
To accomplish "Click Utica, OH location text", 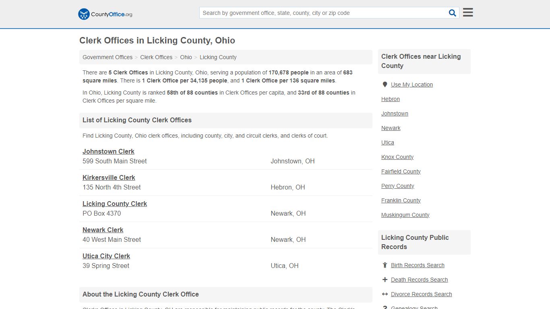I will coord(285,266).
